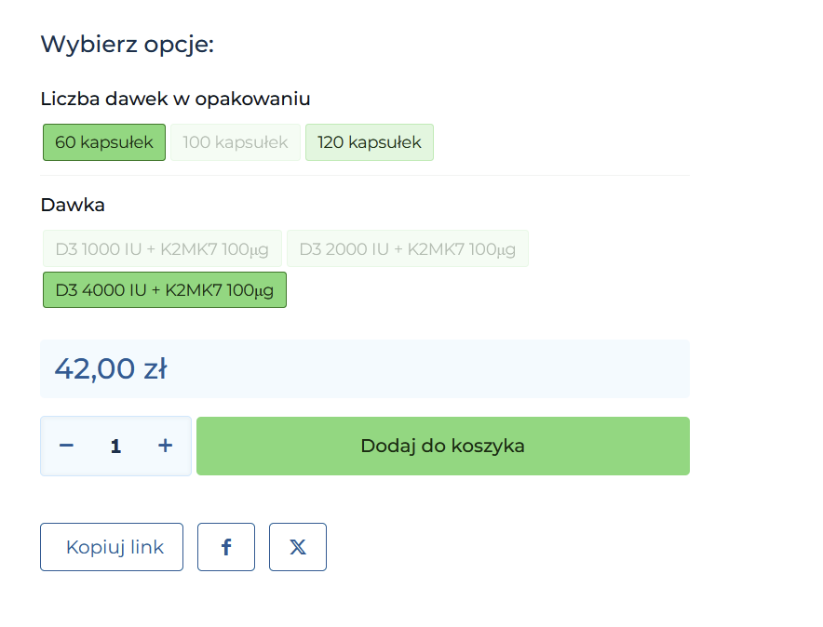
Task: Choose the 100 kapsułek package size
Action: pos(236,142)
